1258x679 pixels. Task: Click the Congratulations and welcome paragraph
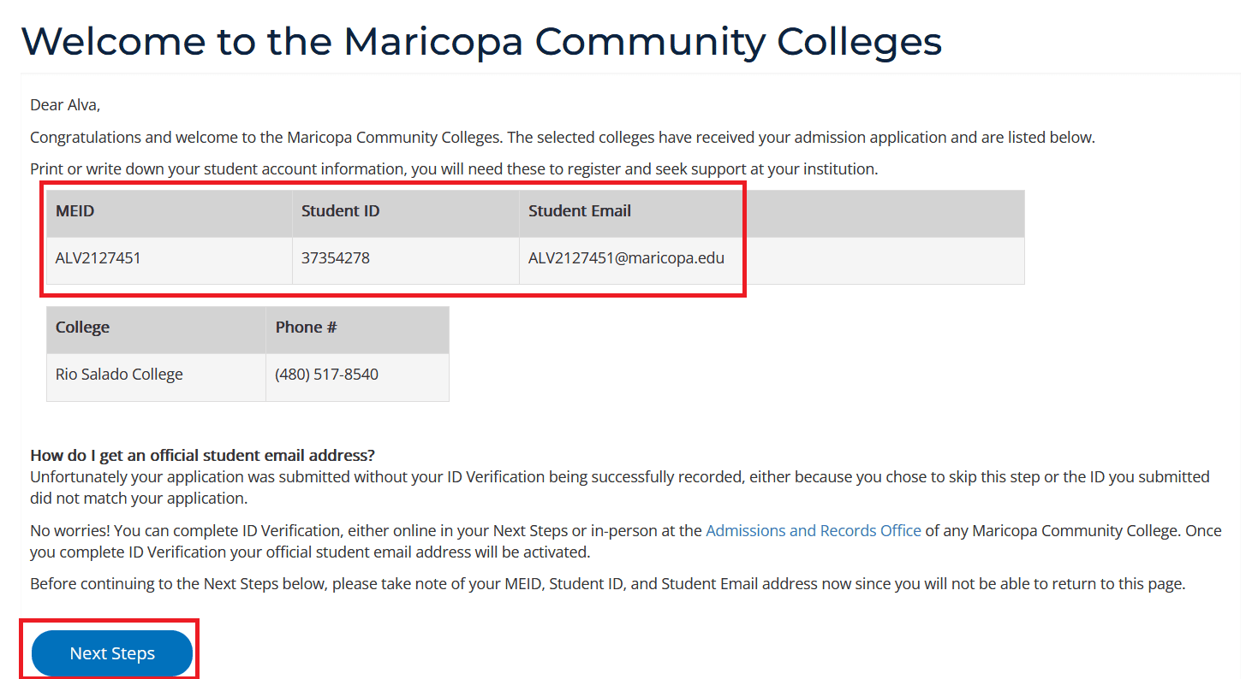(x=562, y=138)
